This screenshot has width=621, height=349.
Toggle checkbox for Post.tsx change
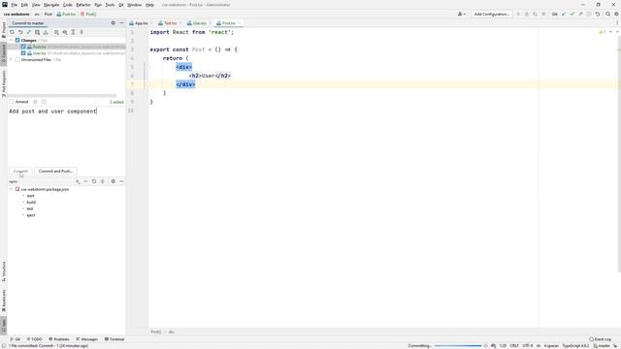coord(23,47)
